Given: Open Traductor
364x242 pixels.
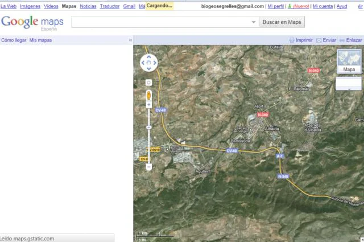Looking at the screenshot, I should pyautogui.click(x=110, y=6).
